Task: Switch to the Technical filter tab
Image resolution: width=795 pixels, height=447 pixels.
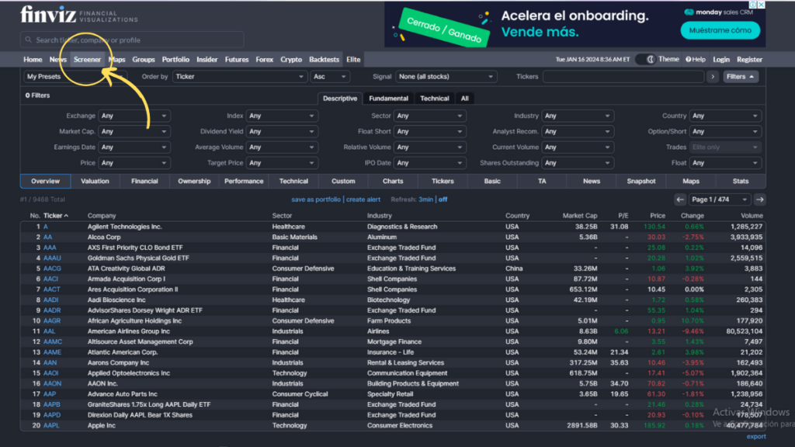Action: [x=435, y=99]
